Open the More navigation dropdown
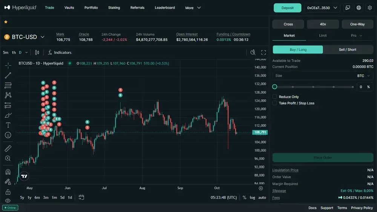Viewport: 377px width, 212px height. click(193, 8)
